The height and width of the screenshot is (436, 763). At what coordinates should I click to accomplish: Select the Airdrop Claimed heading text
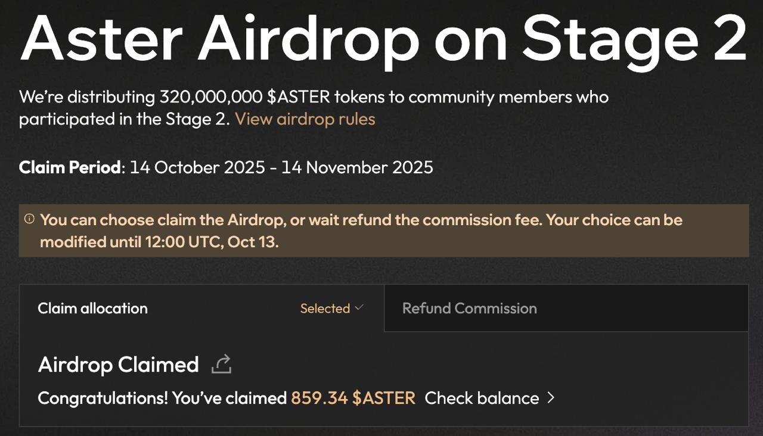coord(119,365)
